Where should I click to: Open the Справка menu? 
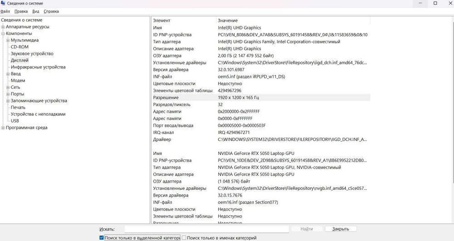click(x=51, y=11)
